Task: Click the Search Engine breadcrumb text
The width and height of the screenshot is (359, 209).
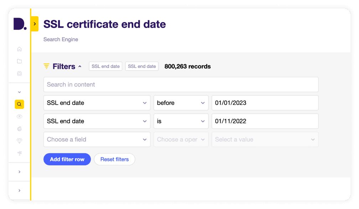Action: [61, 39]
